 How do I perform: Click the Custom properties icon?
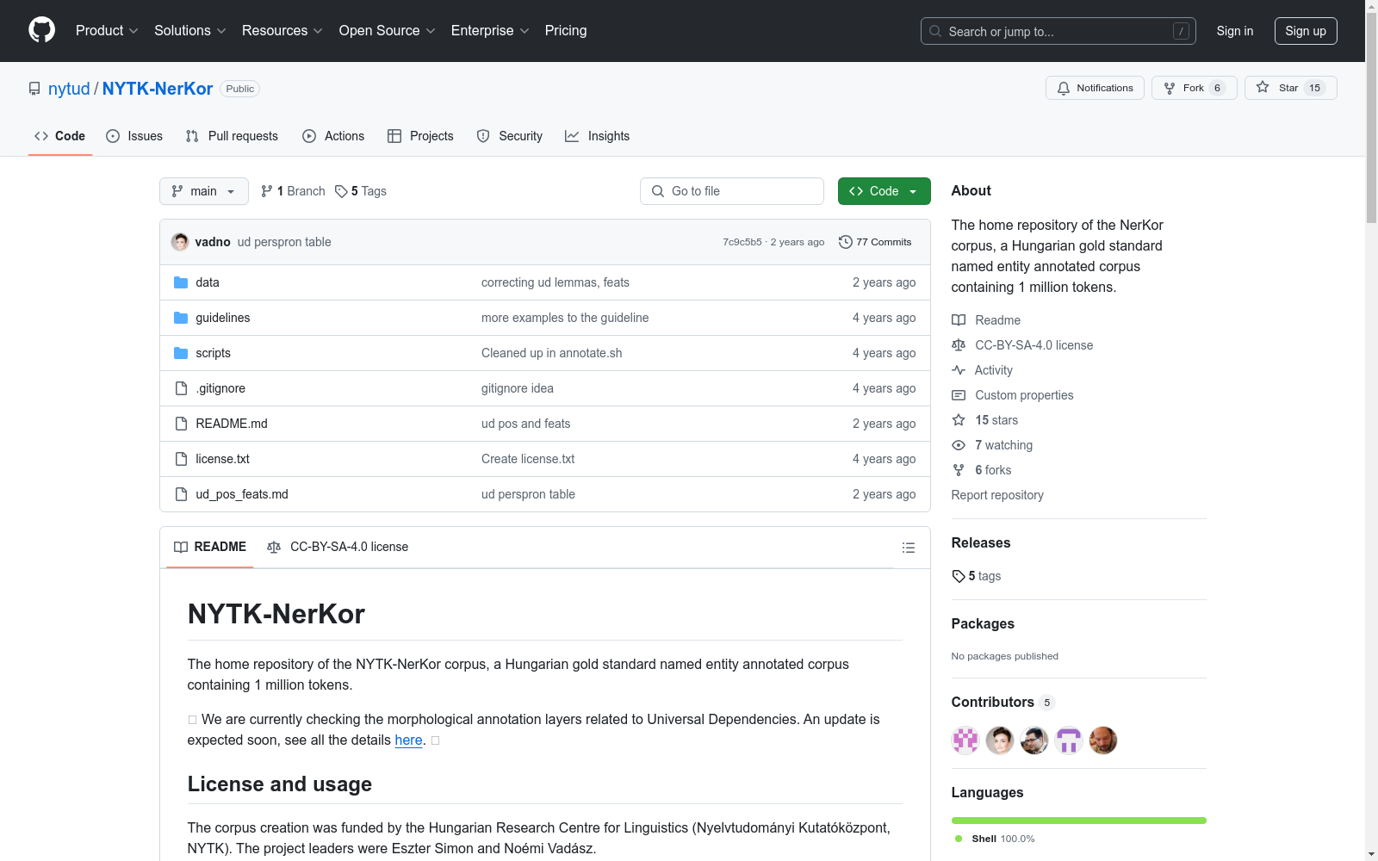959,395
